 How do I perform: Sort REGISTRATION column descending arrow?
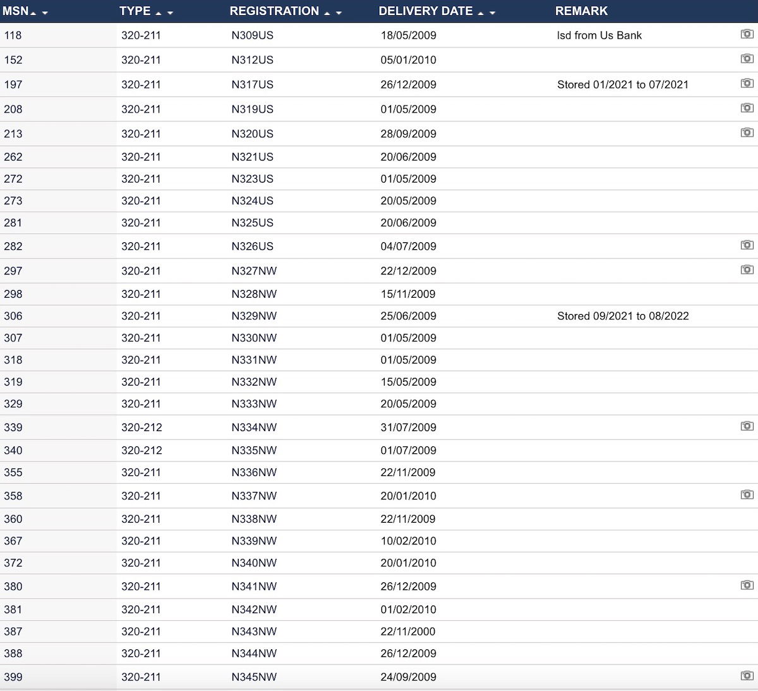[339, 13]
